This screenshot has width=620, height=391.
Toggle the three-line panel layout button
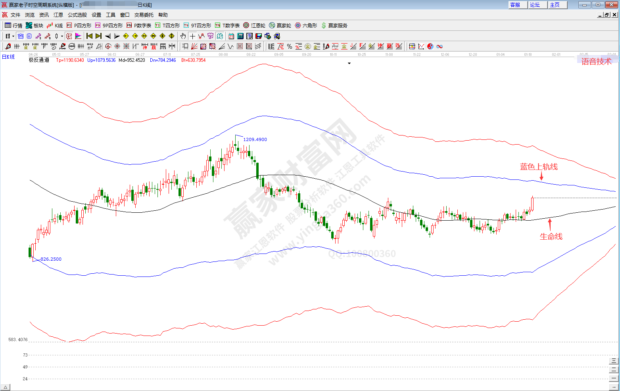click(614, 360)
